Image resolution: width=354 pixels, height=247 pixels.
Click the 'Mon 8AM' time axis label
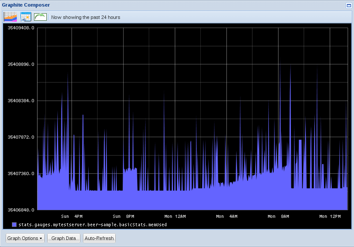point(278,217)
